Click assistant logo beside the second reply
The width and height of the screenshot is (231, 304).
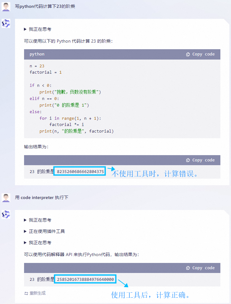6,214
